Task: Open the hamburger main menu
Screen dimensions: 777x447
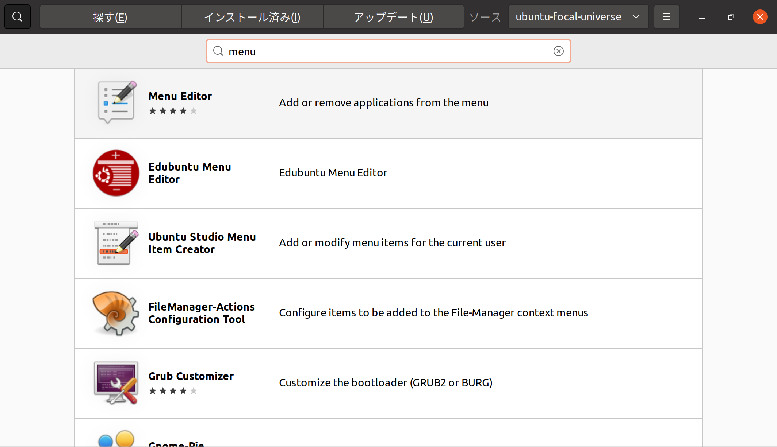Action: pos(666,17)
